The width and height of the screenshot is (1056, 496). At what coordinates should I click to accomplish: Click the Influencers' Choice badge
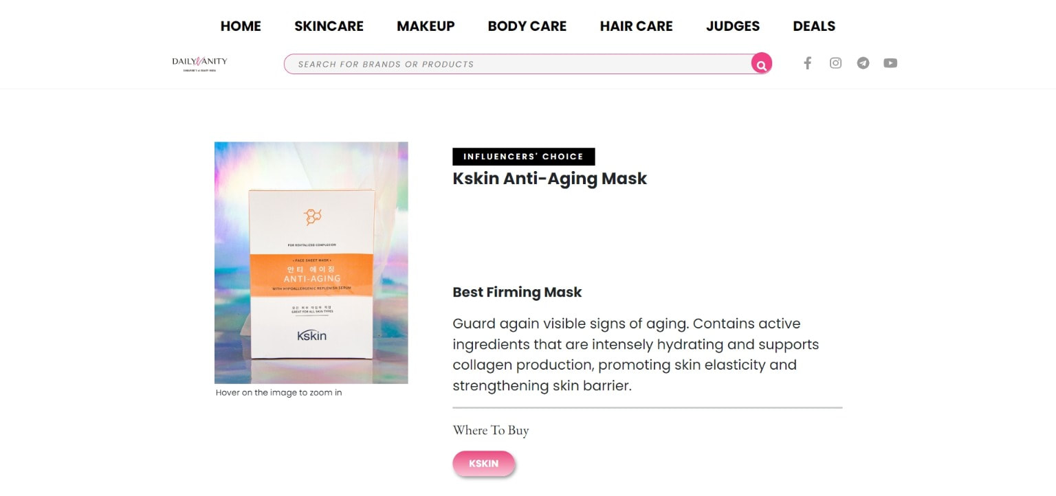(x=523, y=157)
